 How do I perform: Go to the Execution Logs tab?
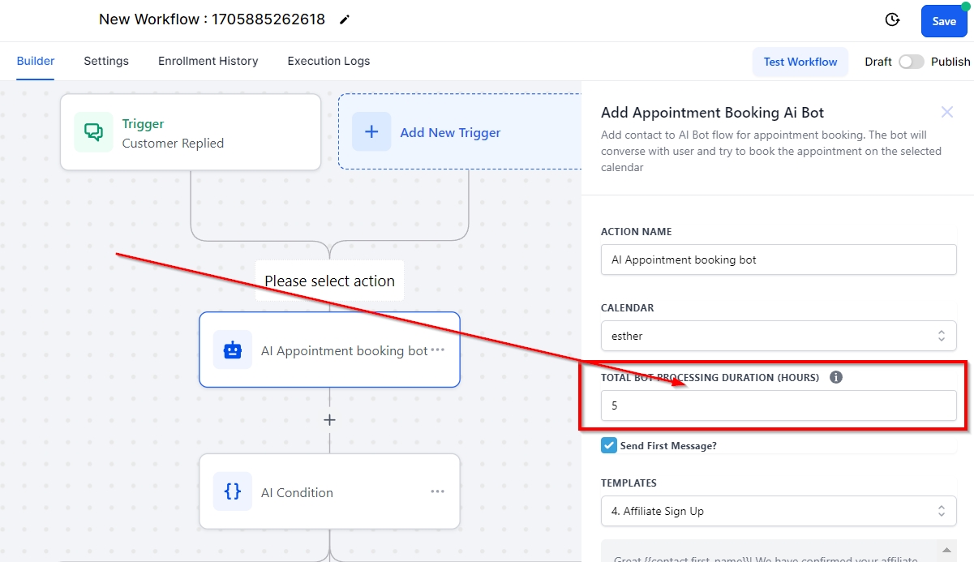click(x=328, y=61)
